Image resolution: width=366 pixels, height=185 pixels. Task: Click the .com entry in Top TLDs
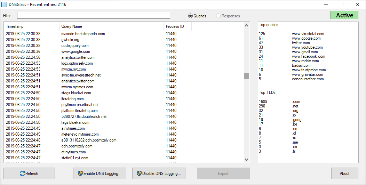click(x=296, y=102)
